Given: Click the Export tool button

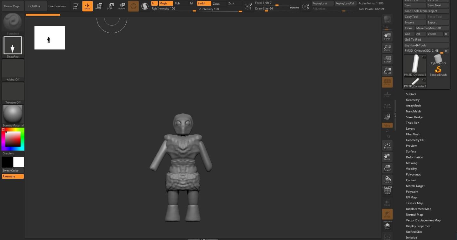Looking at the screenshot, I should 438,22.
